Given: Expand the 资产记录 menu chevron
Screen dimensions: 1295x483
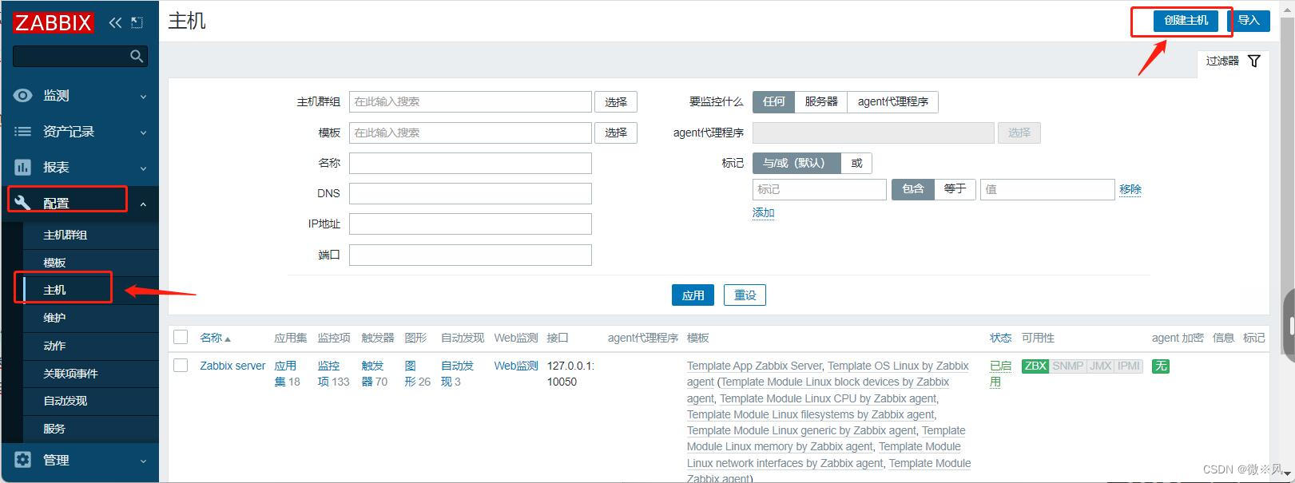Looking at the screenshot, I should pos(144,133).
